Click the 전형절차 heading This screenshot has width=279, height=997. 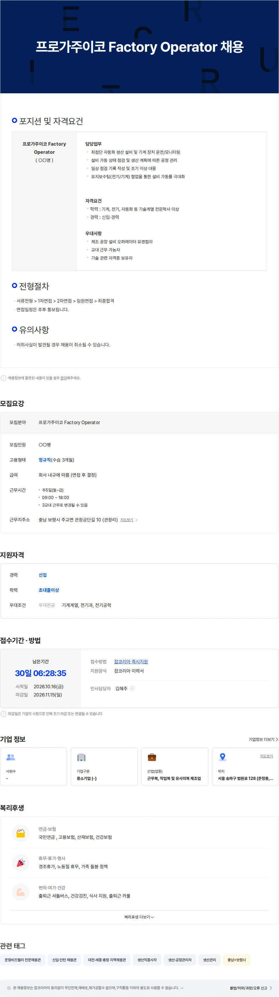pyautogui.click(x=34, y=286)
